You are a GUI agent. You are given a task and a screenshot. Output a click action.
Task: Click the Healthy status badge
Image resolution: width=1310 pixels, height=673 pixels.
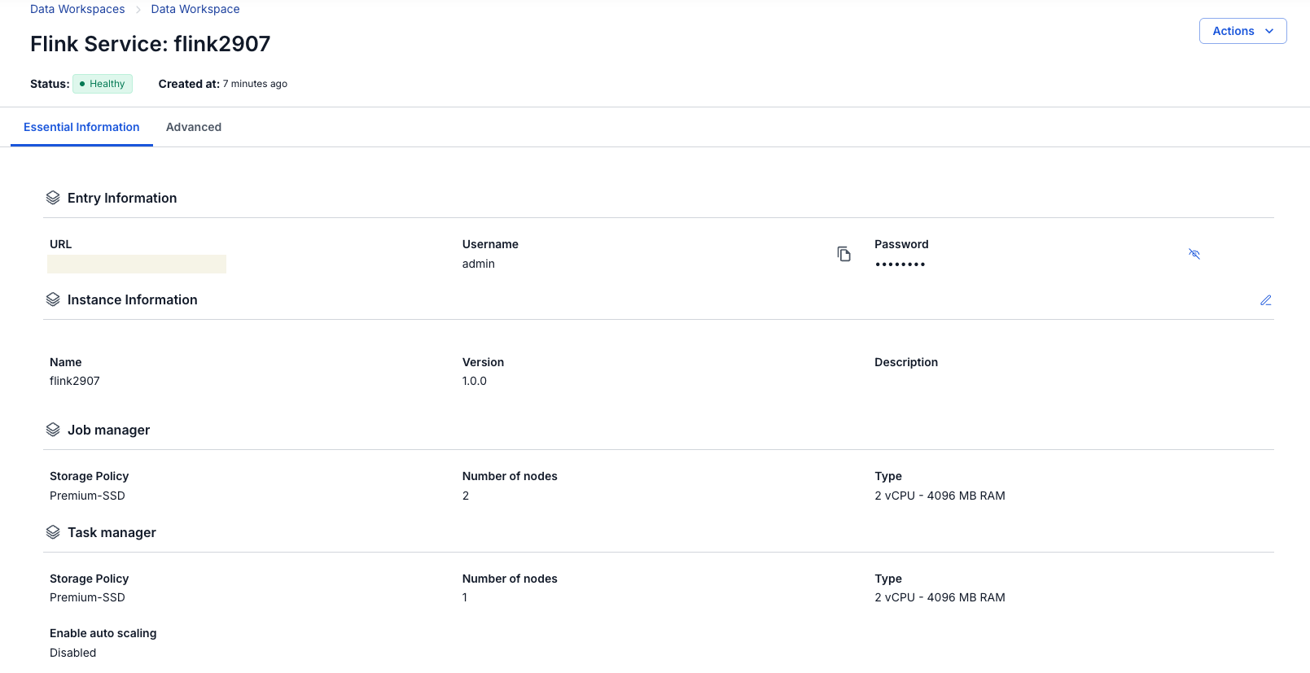(103, 84)
